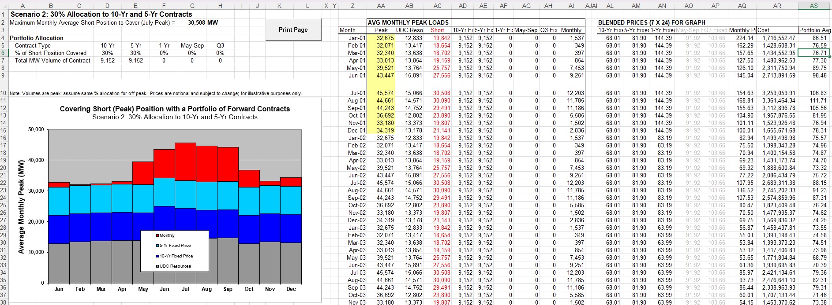
Task: Select the chart title about covering short position
Action: click(x=175, y=109)
